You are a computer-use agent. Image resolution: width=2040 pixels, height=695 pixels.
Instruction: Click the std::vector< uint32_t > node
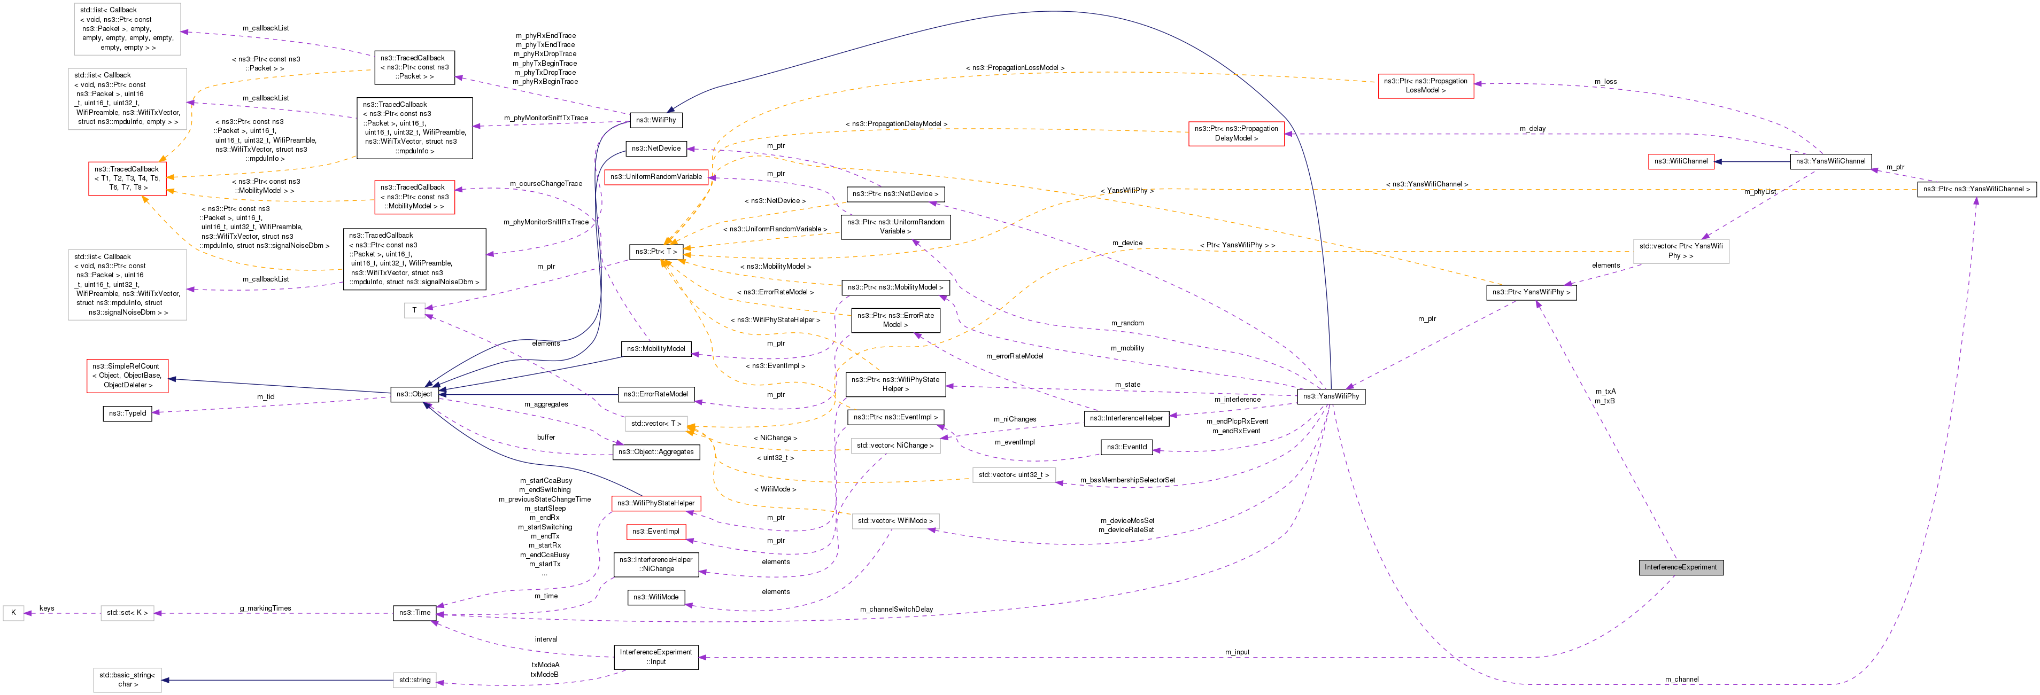pos(1014,476)
